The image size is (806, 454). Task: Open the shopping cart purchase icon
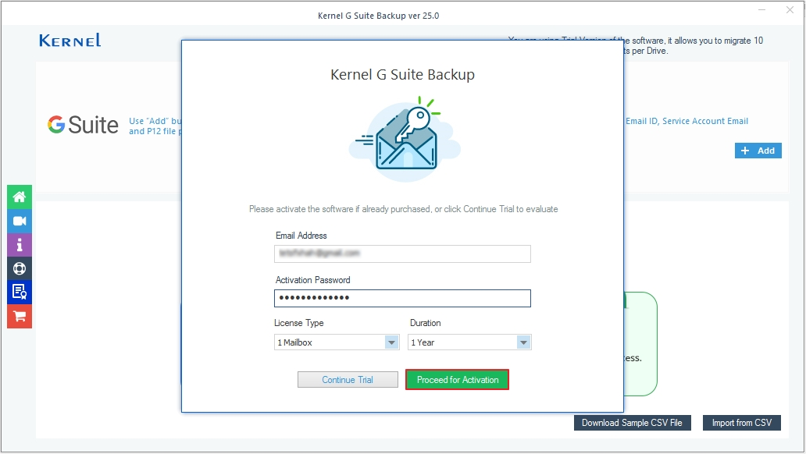click(x=19, y=316)
